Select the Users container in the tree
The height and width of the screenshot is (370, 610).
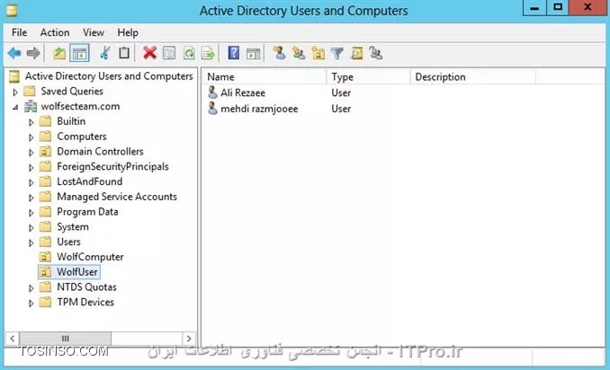[68, 242]
